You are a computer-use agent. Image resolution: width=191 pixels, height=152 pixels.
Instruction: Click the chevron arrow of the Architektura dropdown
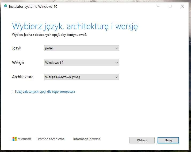coord(116,77)
